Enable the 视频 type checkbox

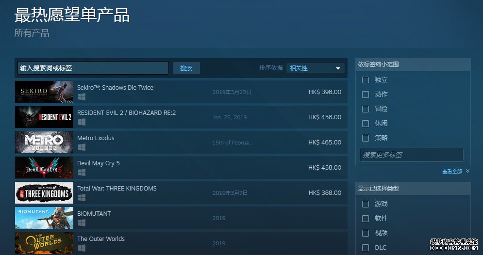(366, 233)
